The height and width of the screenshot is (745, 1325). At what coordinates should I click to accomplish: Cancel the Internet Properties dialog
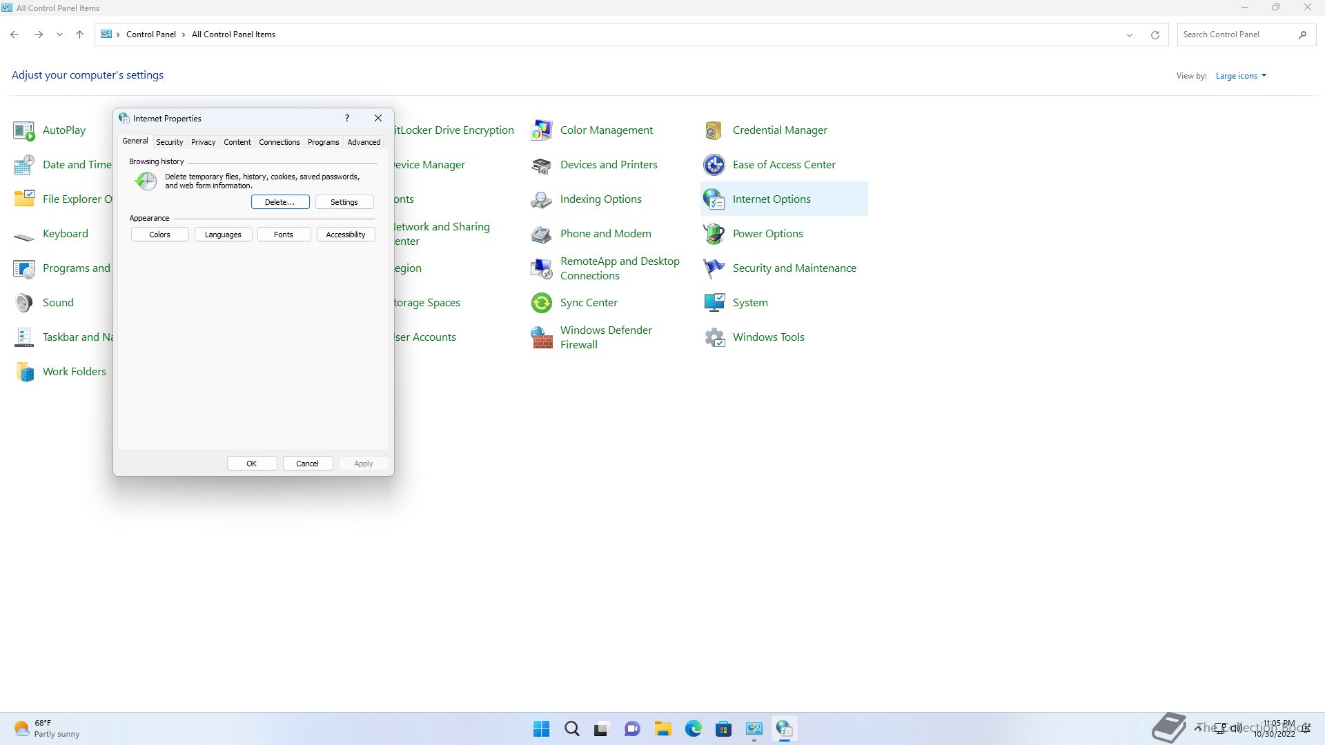(x=308, y=464)
